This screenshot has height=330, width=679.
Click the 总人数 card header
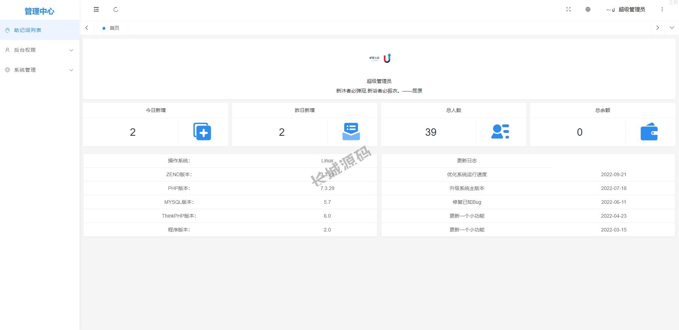coord(454,110)
